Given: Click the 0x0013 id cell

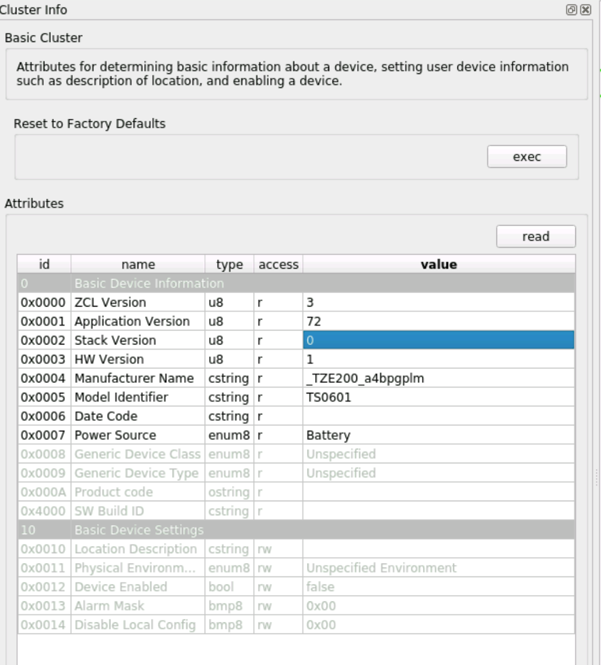Looking at the screenshot, I should (44, 606).
